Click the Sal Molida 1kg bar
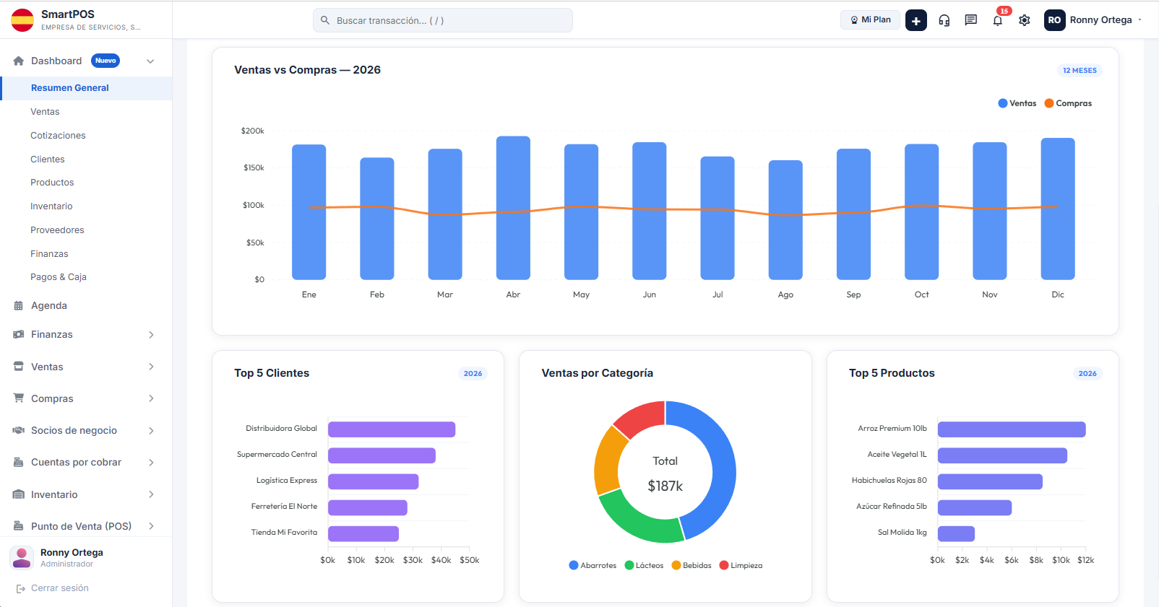Screen dimensions: 1159x607 coord(957,533)
